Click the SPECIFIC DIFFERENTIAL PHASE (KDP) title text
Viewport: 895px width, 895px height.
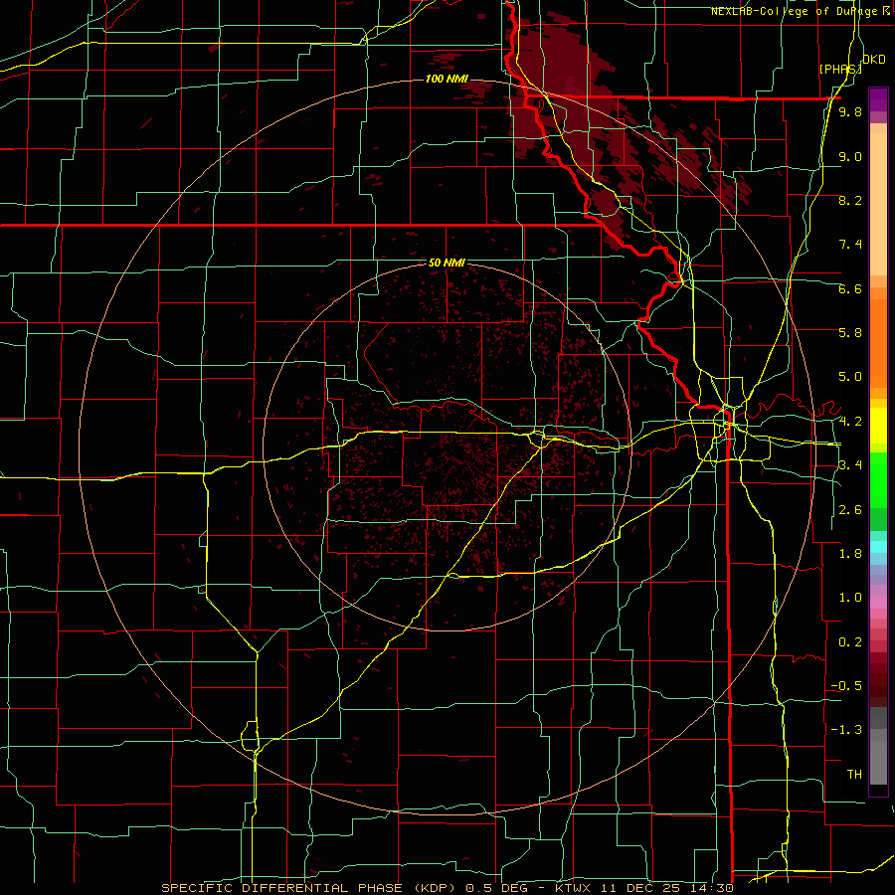tap(310, 888)
